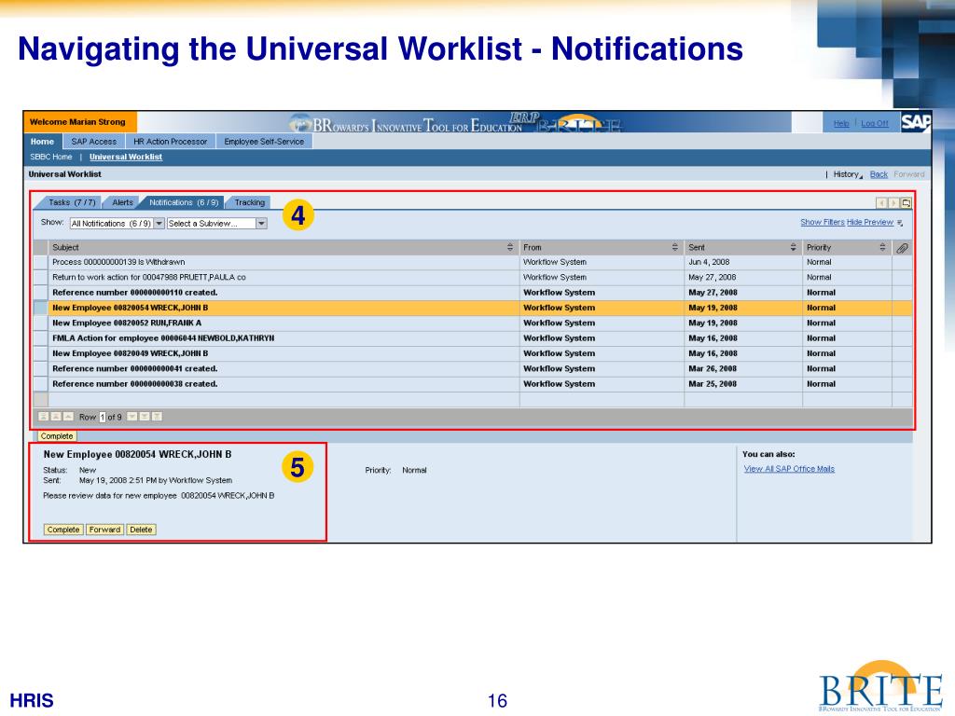This screenshot has width=955, height=716.
Task: Click the page-up pager icon
Action: pyautogui.click(x=55, y=417)
